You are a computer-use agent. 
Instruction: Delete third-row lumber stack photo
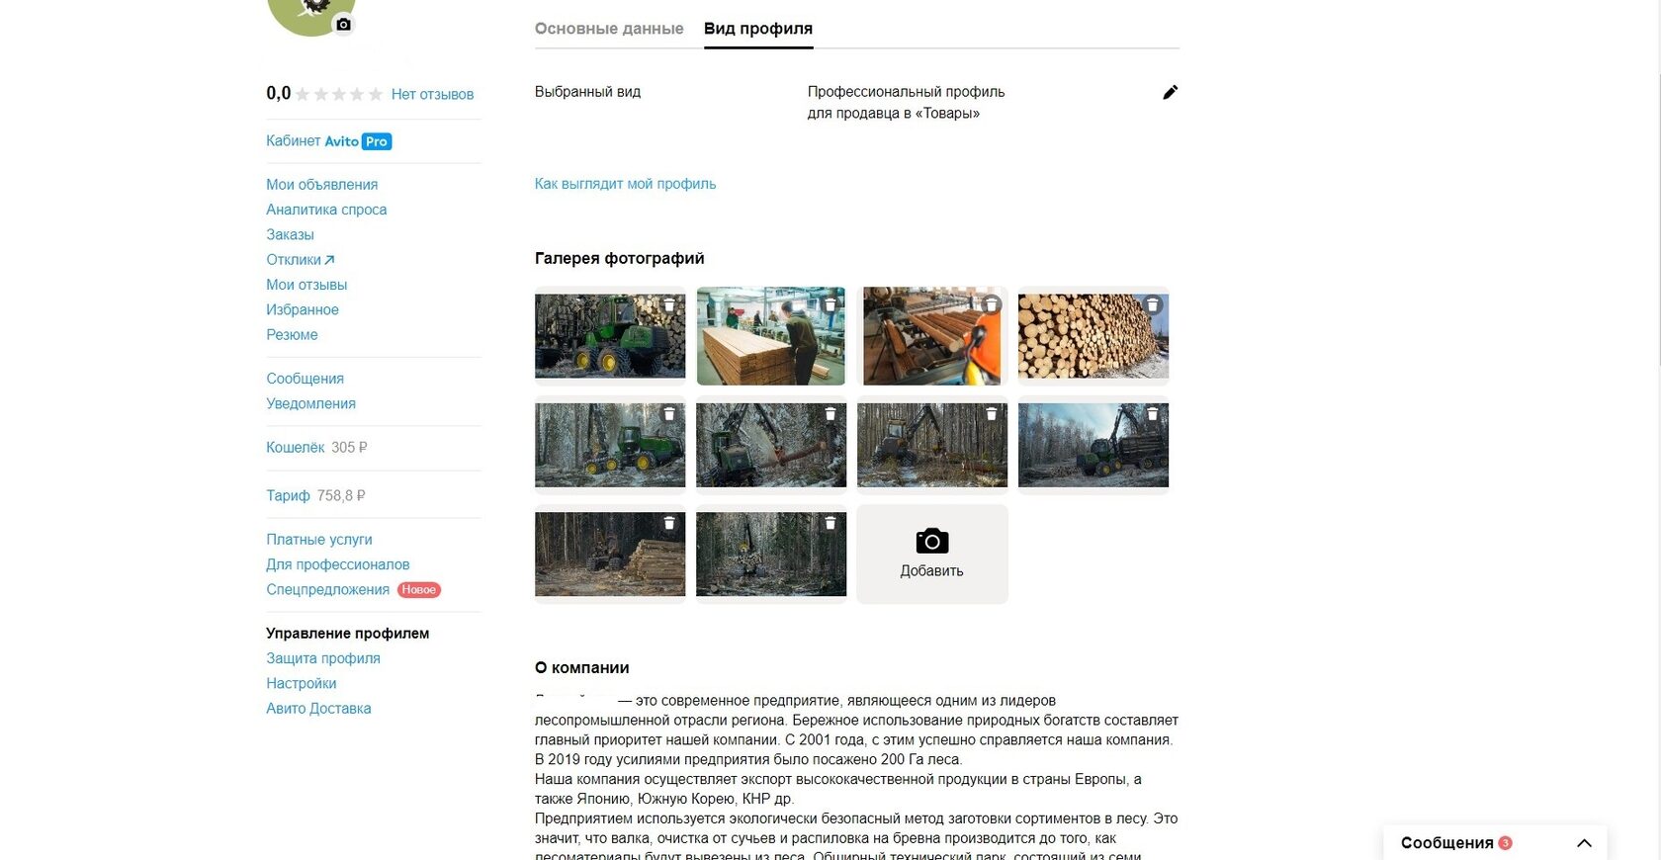[x=669, y=523]
